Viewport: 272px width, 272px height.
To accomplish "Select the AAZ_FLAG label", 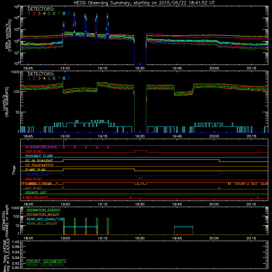I will 33,188.
